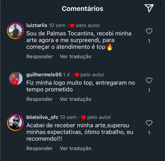Show translation of guilhermels95's comment

[75, 99]
